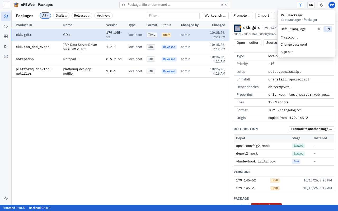The image size is (338, 211).
Task: Select the platformq-desktop-notifier product ID
Action: (x=34, y=71)
